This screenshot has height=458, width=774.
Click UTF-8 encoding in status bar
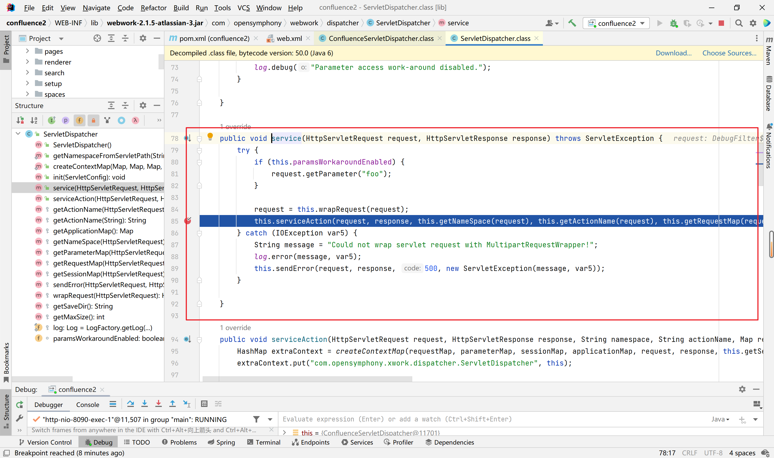713,453
